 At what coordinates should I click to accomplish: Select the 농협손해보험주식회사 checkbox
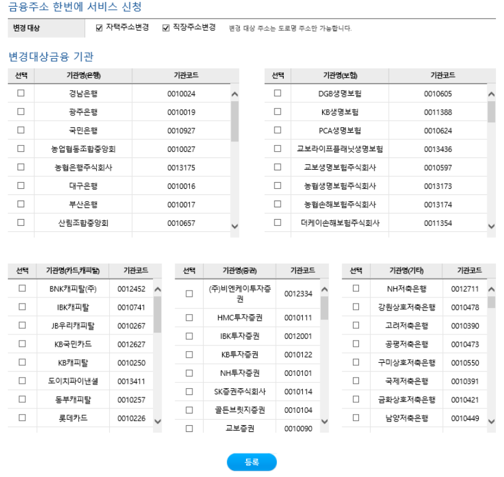(x=278, y=204)
